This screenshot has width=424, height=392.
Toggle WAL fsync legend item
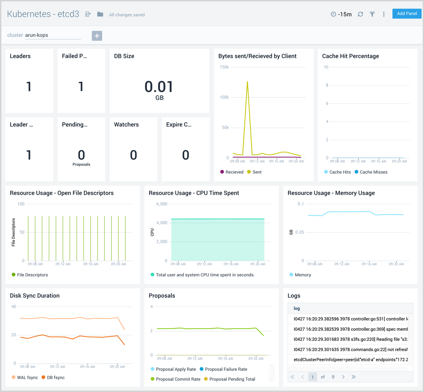tap(25, 377)
